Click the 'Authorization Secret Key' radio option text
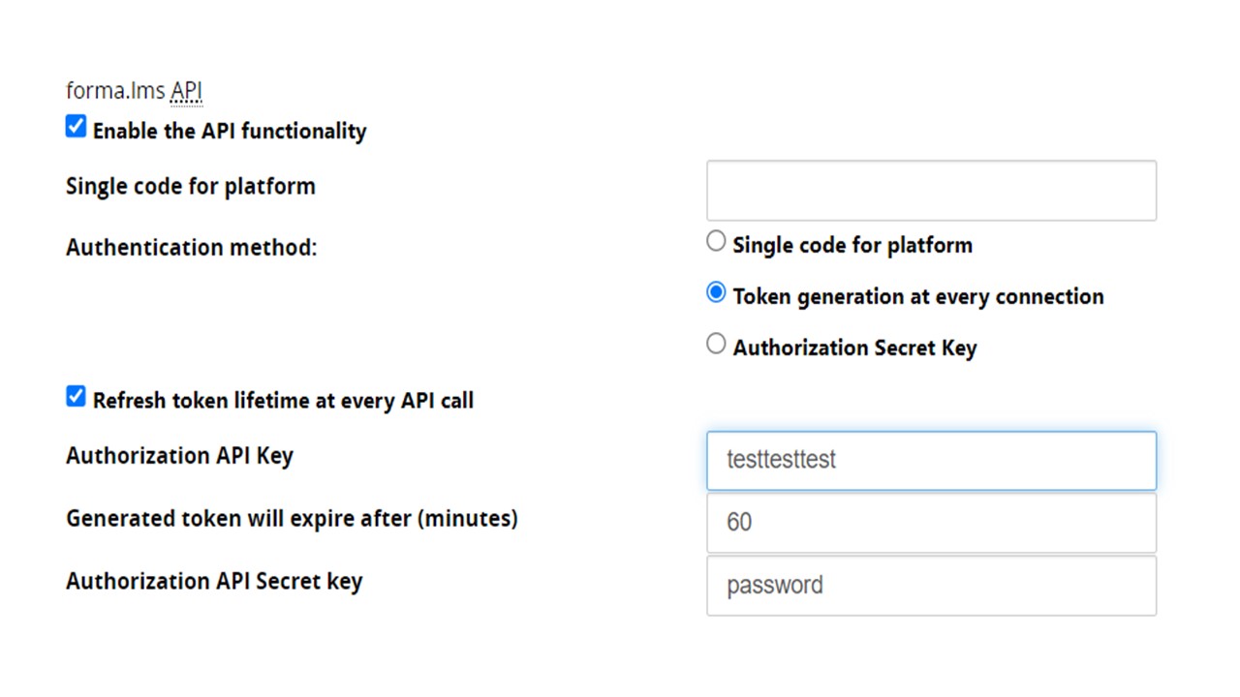This screenshot has width=1240, height=697. 854,348
